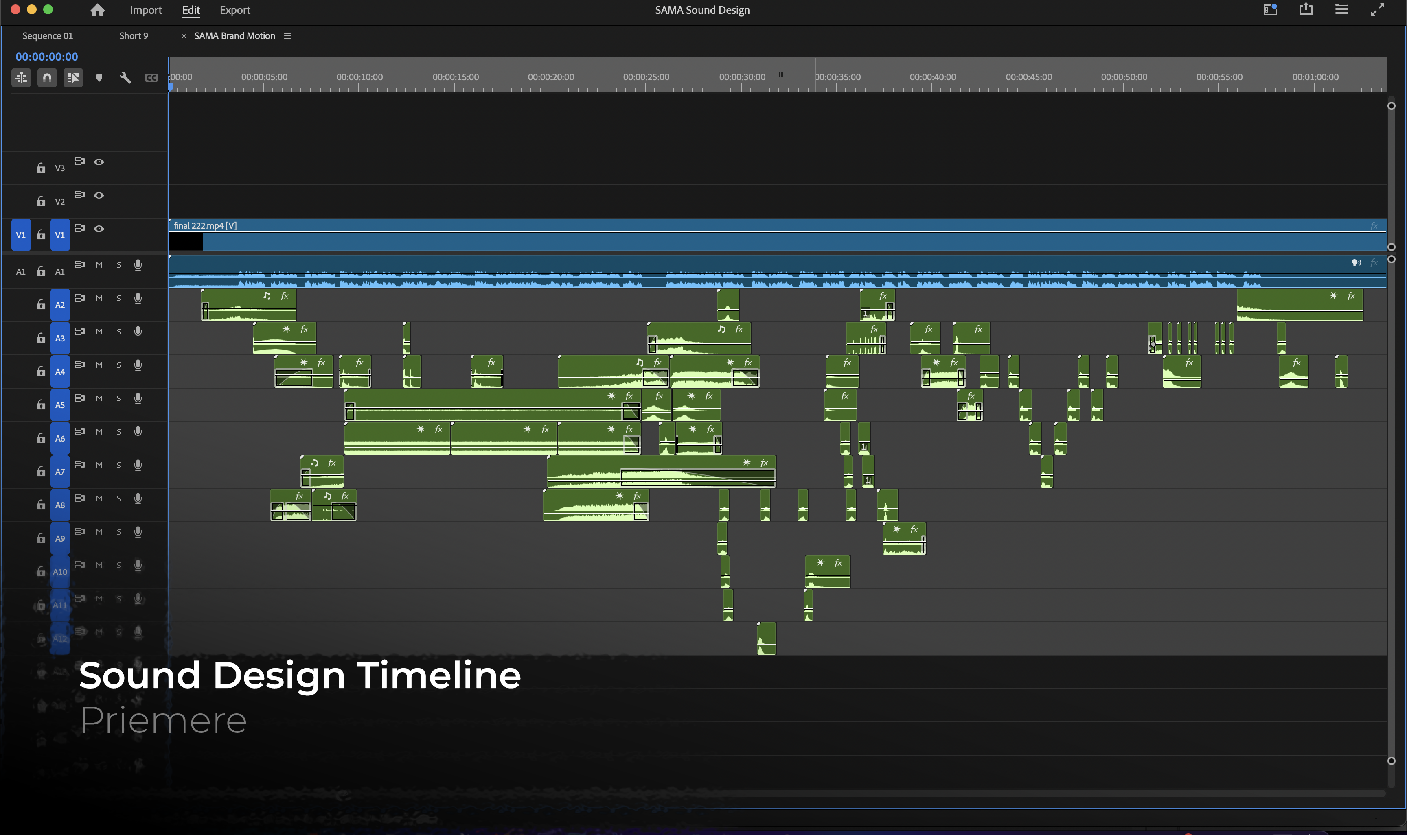This screenshot has width=1407, height=835.
Task: Click the share/export icon top right
Action: point(1306,10)
